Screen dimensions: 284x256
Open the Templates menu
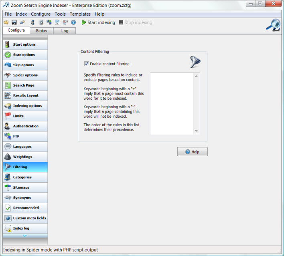pos(80,14)
